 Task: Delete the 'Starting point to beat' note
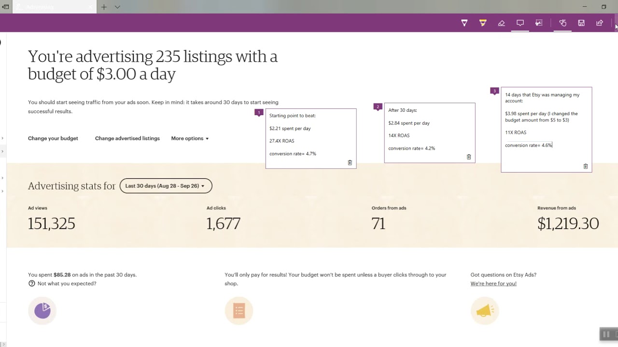tap(350, 162)
